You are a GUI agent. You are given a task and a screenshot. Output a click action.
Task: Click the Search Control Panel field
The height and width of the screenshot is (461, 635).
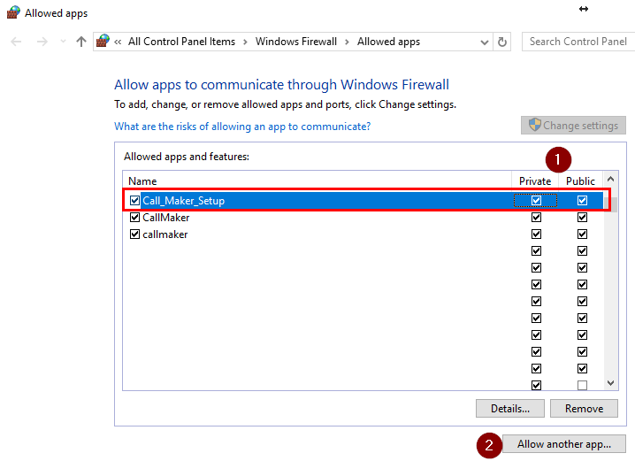pyautogui.click(x=578, y=42)
